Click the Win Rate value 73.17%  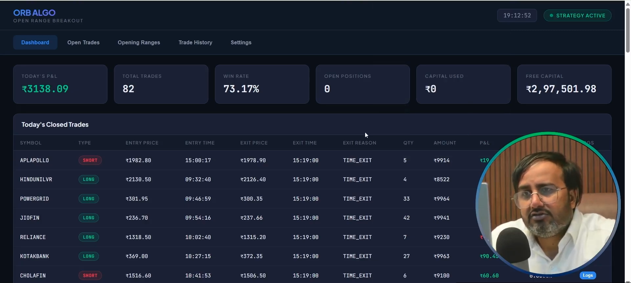(x=241, y=89)
